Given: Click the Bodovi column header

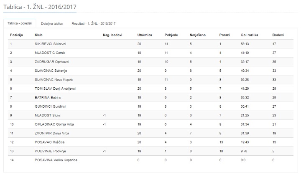Looking at the screenshot, I should (x=278, y=35).
